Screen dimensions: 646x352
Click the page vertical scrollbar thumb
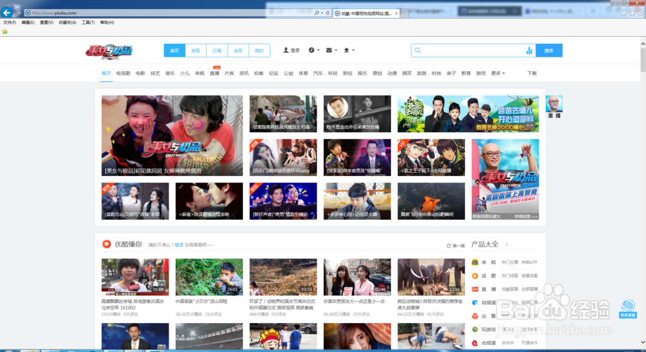coord(643,59)
